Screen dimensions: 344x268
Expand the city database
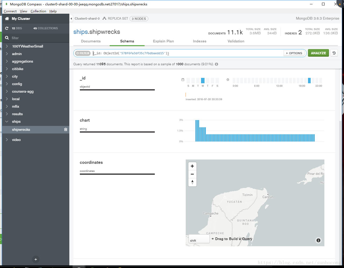click(7, 76)
